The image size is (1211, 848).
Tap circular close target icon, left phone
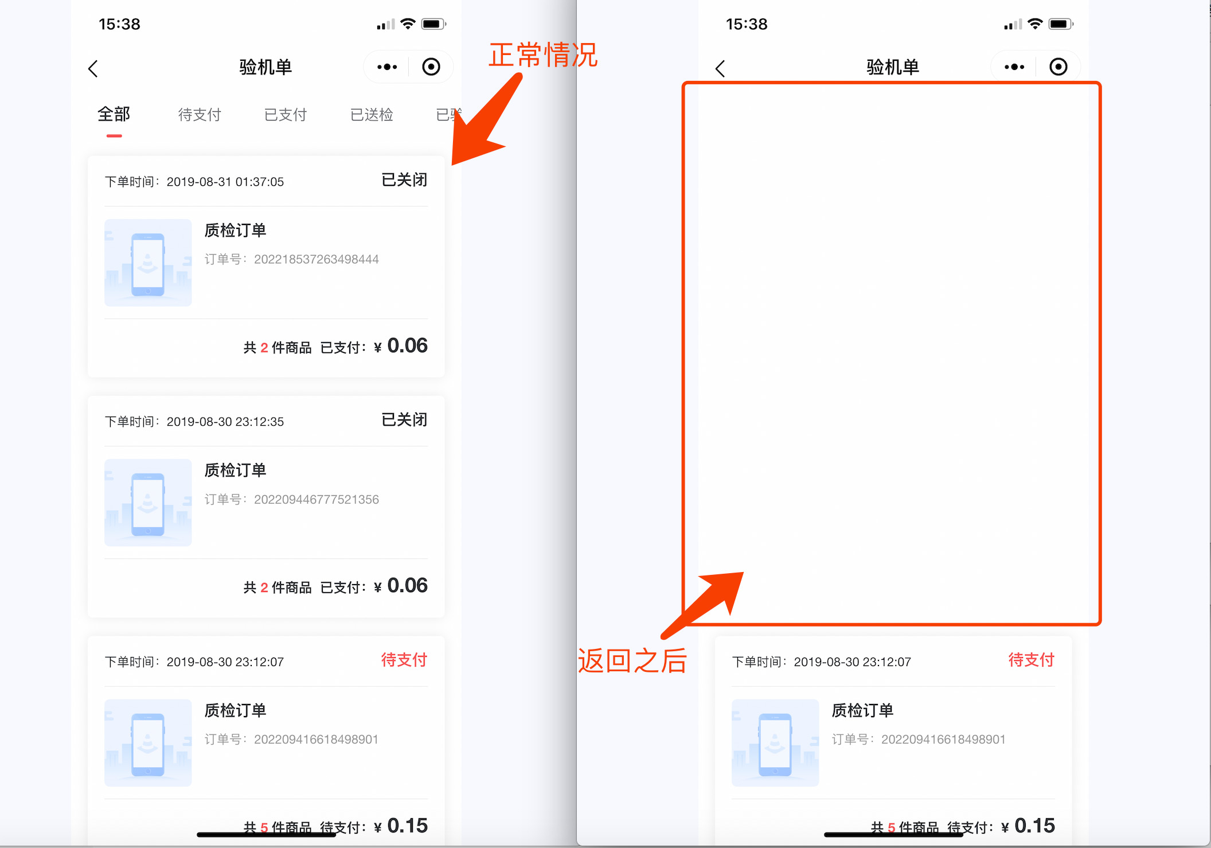(431, 67)
